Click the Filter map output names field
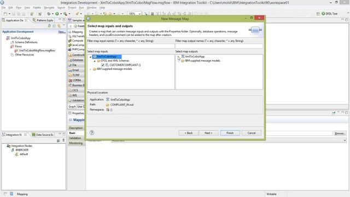 [219, 46]
